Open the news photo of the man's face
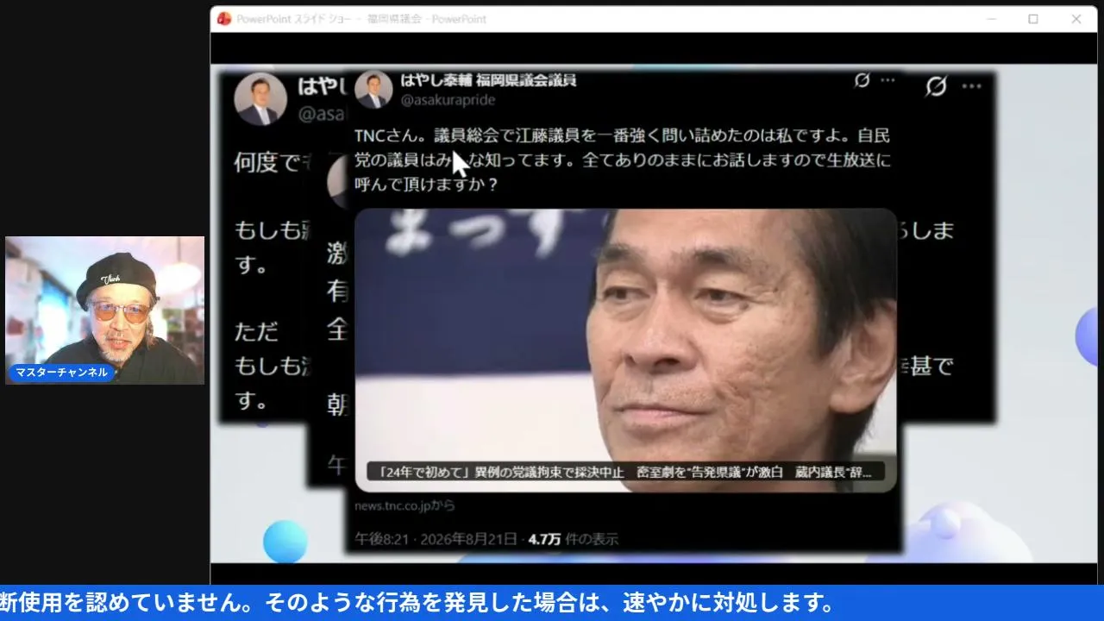1104x621 pixels. tap(625, 350)
